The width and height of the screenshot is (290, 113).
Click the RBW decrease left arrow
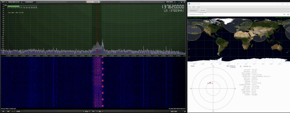(97, 112)
